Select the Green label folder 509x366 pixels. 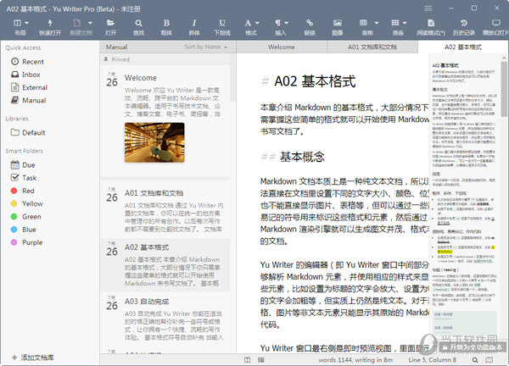[25, 217]
